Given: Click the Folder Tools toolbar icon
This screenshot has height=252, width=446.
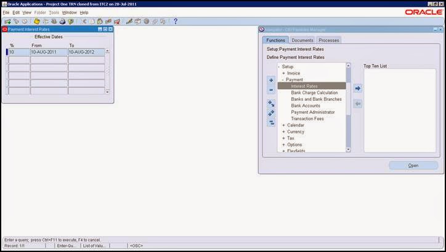Looking at the screenshot, I should point(163,22).
